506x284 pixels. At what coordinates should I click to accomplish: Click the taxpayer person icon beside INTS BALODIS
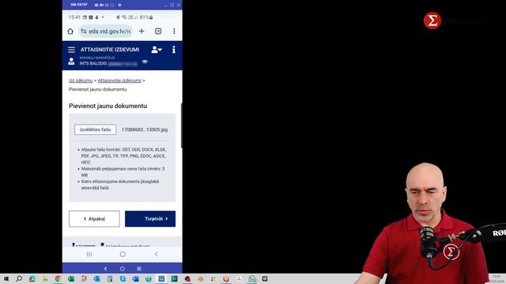click(71, 62)
